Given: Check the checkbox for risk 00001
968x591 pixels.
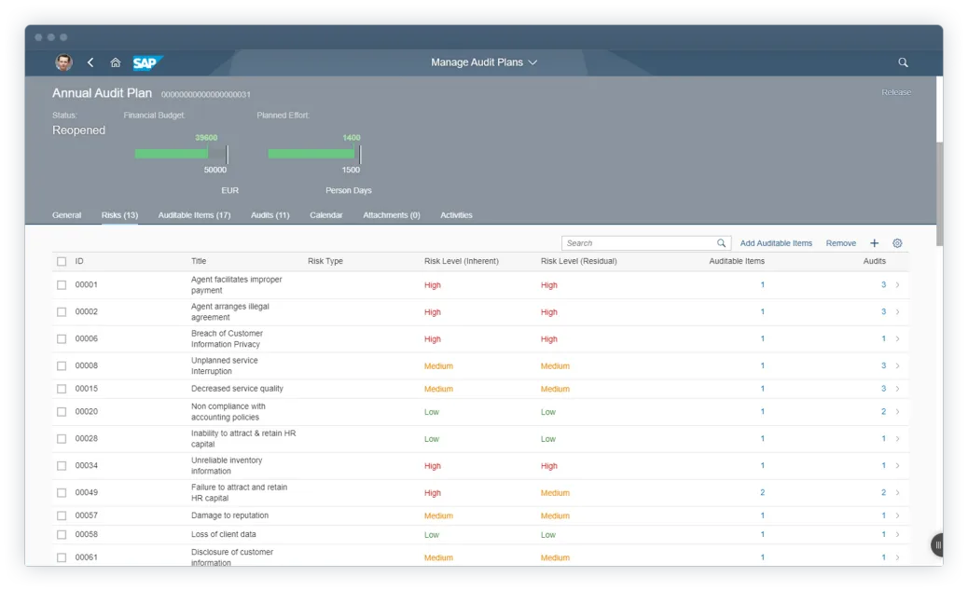Looking at the screenshot, I should [x=62, y=284].
